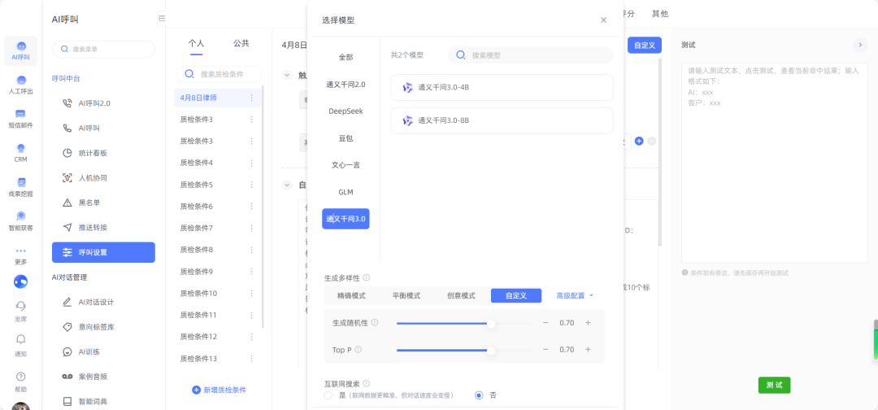Expand the 高级配置 dropdown

575,295
